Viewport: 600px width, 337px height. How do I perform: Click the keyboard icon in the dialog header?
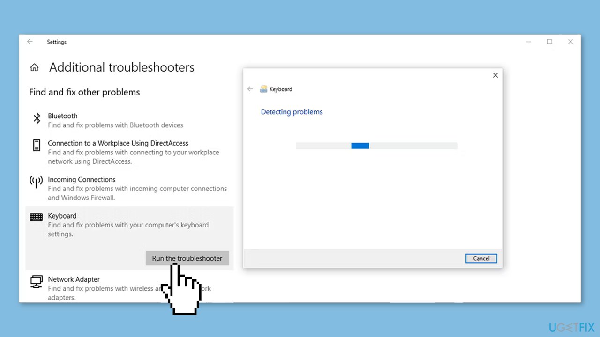point(263,89)
